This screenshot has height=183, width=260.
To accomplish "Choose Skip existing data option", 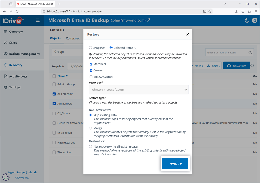I will coord(90,115).
